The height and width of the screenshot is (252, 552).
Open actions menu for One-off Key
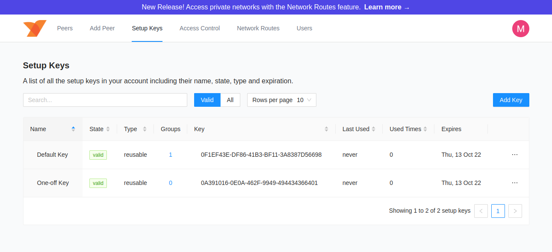(514, 183)
